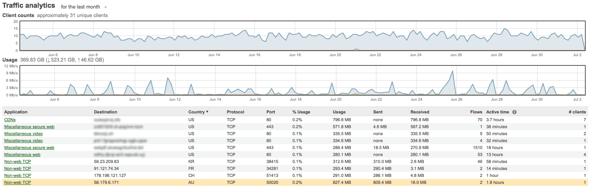
Task: Click received value 567.2 MB
Action: coord(419,127)
